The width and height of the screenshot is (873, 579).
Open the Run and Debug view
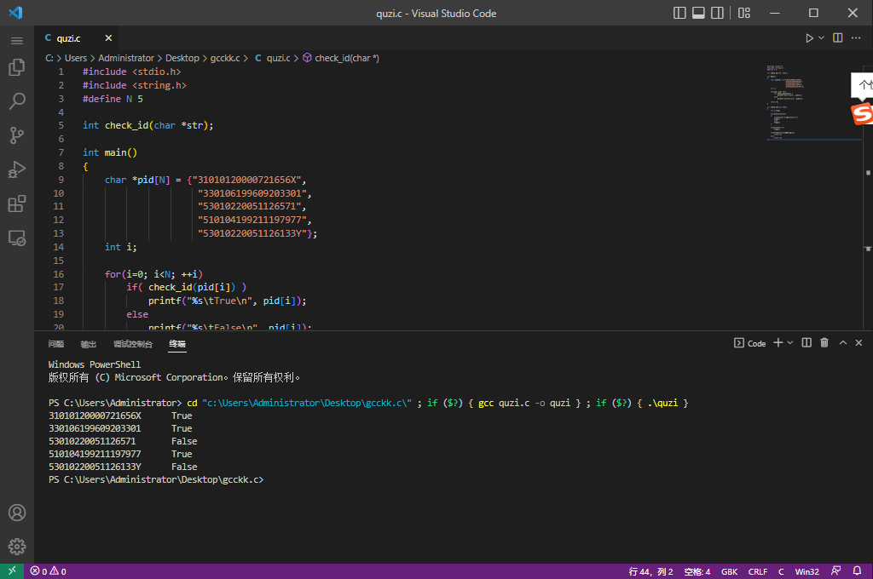(x=17, y=169)
